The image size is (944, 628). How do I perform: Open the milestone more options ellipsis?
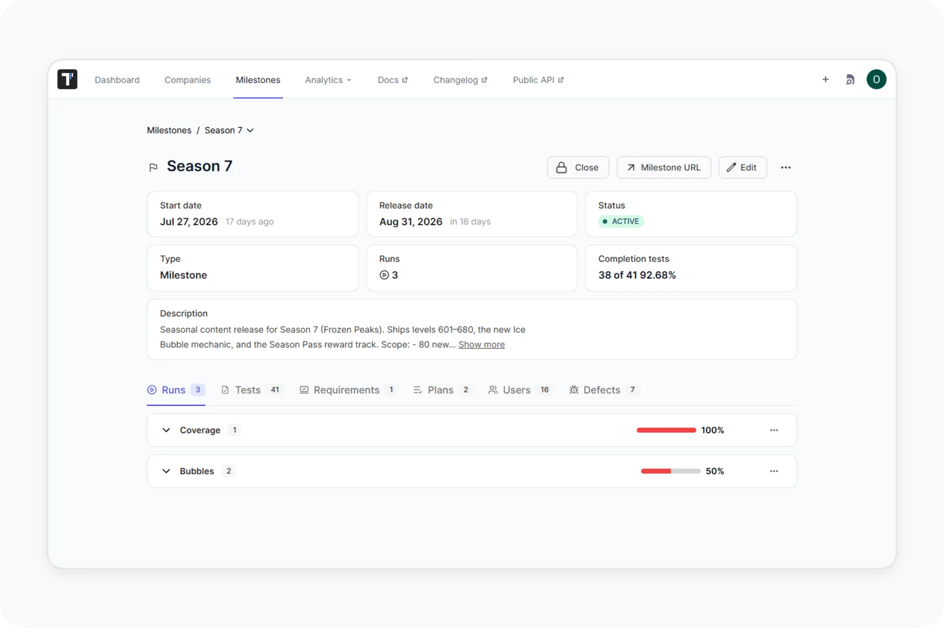point(786,167)
